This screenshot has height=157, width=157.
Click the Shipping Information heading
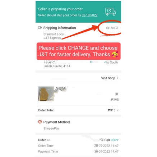pyautogui.click(x=60, y=28)
